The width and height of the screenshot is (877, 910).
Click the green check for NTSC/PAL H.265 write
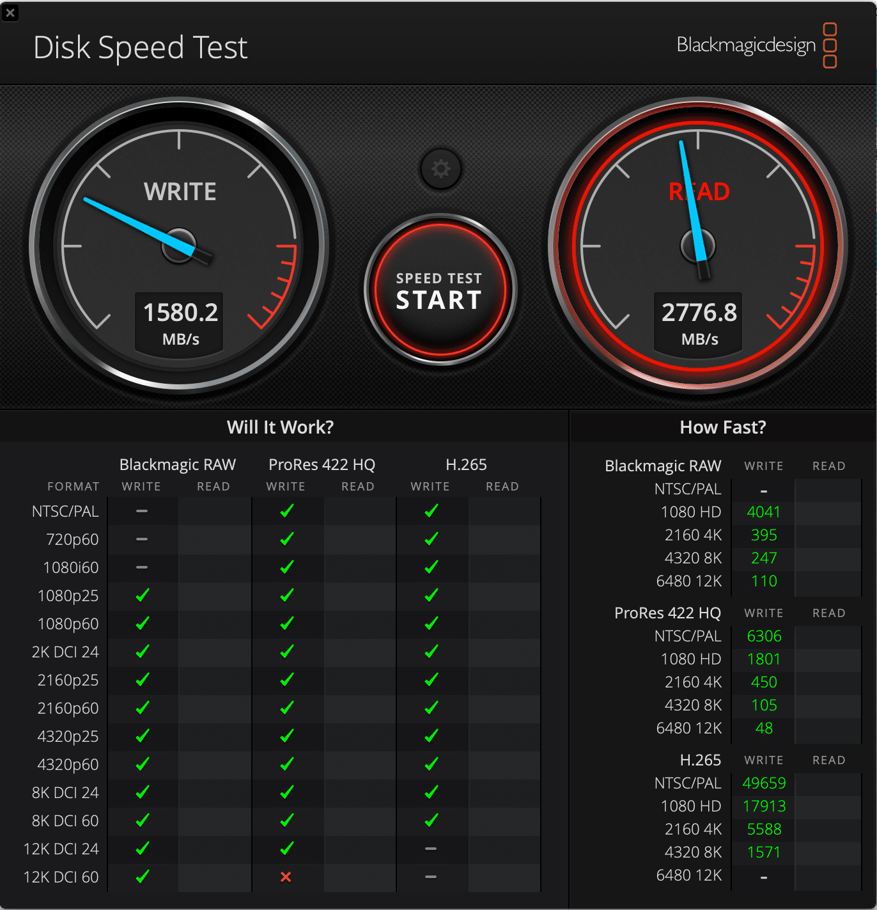(430, 511)
